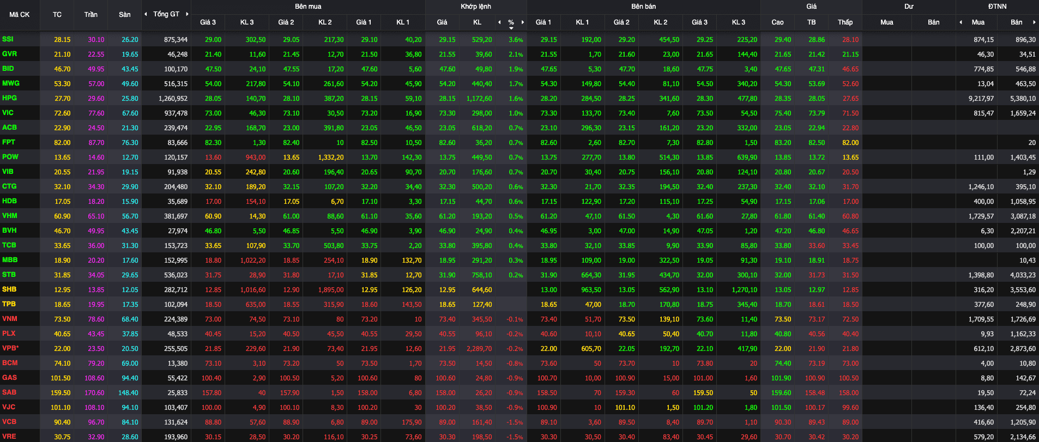The height and width of the screenshot is (442, 1039).
Task: Open the MWG stock symbol
Action: coord(11,83)
